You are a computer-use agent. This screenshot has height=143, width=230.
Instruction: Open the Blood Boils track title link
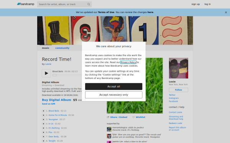click(x=54, y=111)
